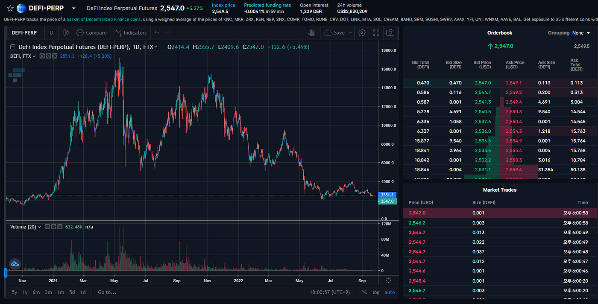This screenshot has height=304, width=598.
Task: Open chart settings gear
Action: tap(362, 32)
